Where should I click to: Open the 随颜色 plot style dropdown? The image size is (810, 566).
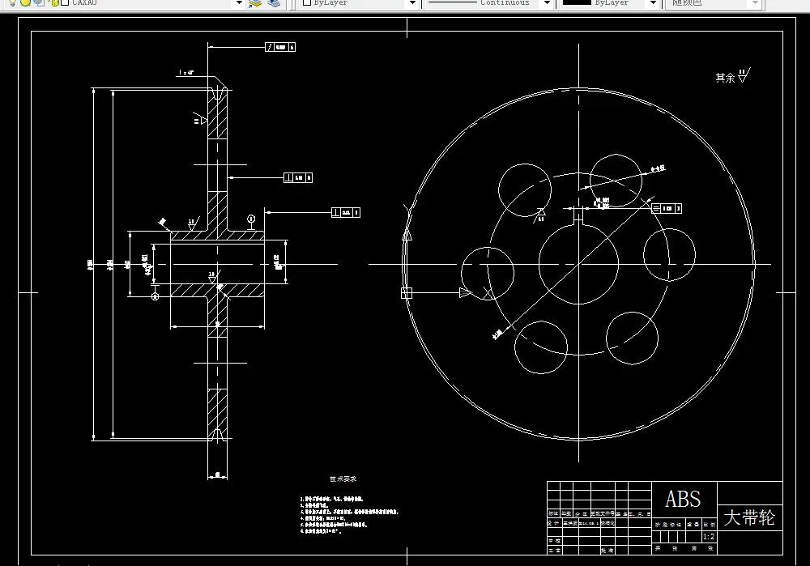(755, 3)
